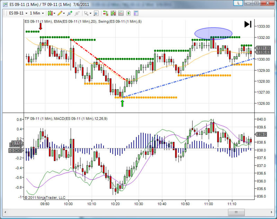Click the go-to-last-bar playback arrow

[x=248, y=24]
